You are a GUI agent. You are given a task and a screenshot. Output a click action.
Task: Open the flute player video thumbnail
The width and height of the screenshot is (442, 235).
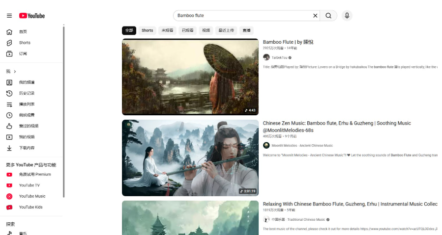pos(190,158)
